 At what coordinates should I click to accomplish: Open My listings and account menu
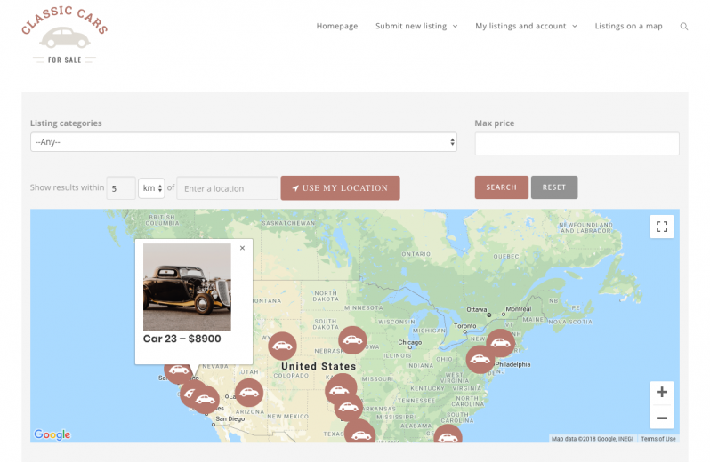(x=526, y=27)
